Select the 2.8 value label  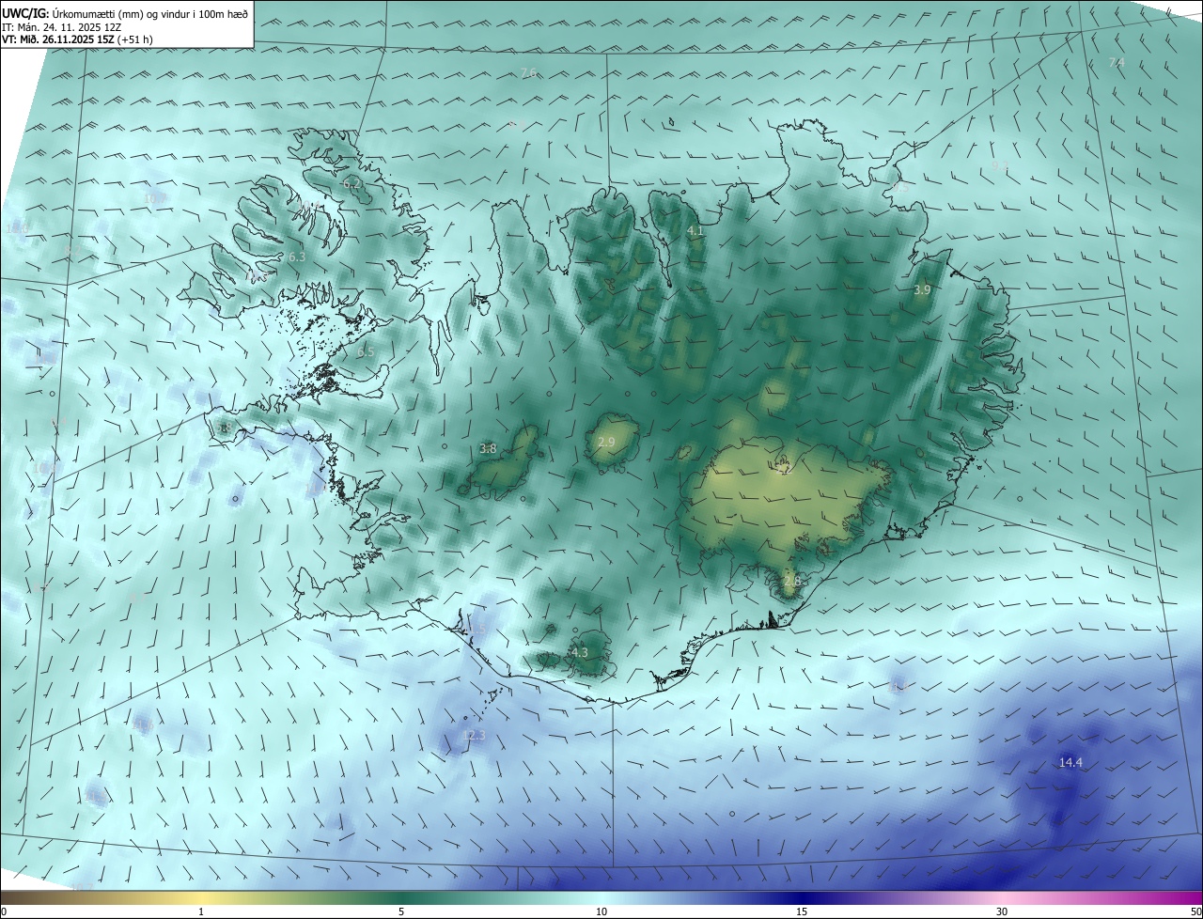coord(792,582)
